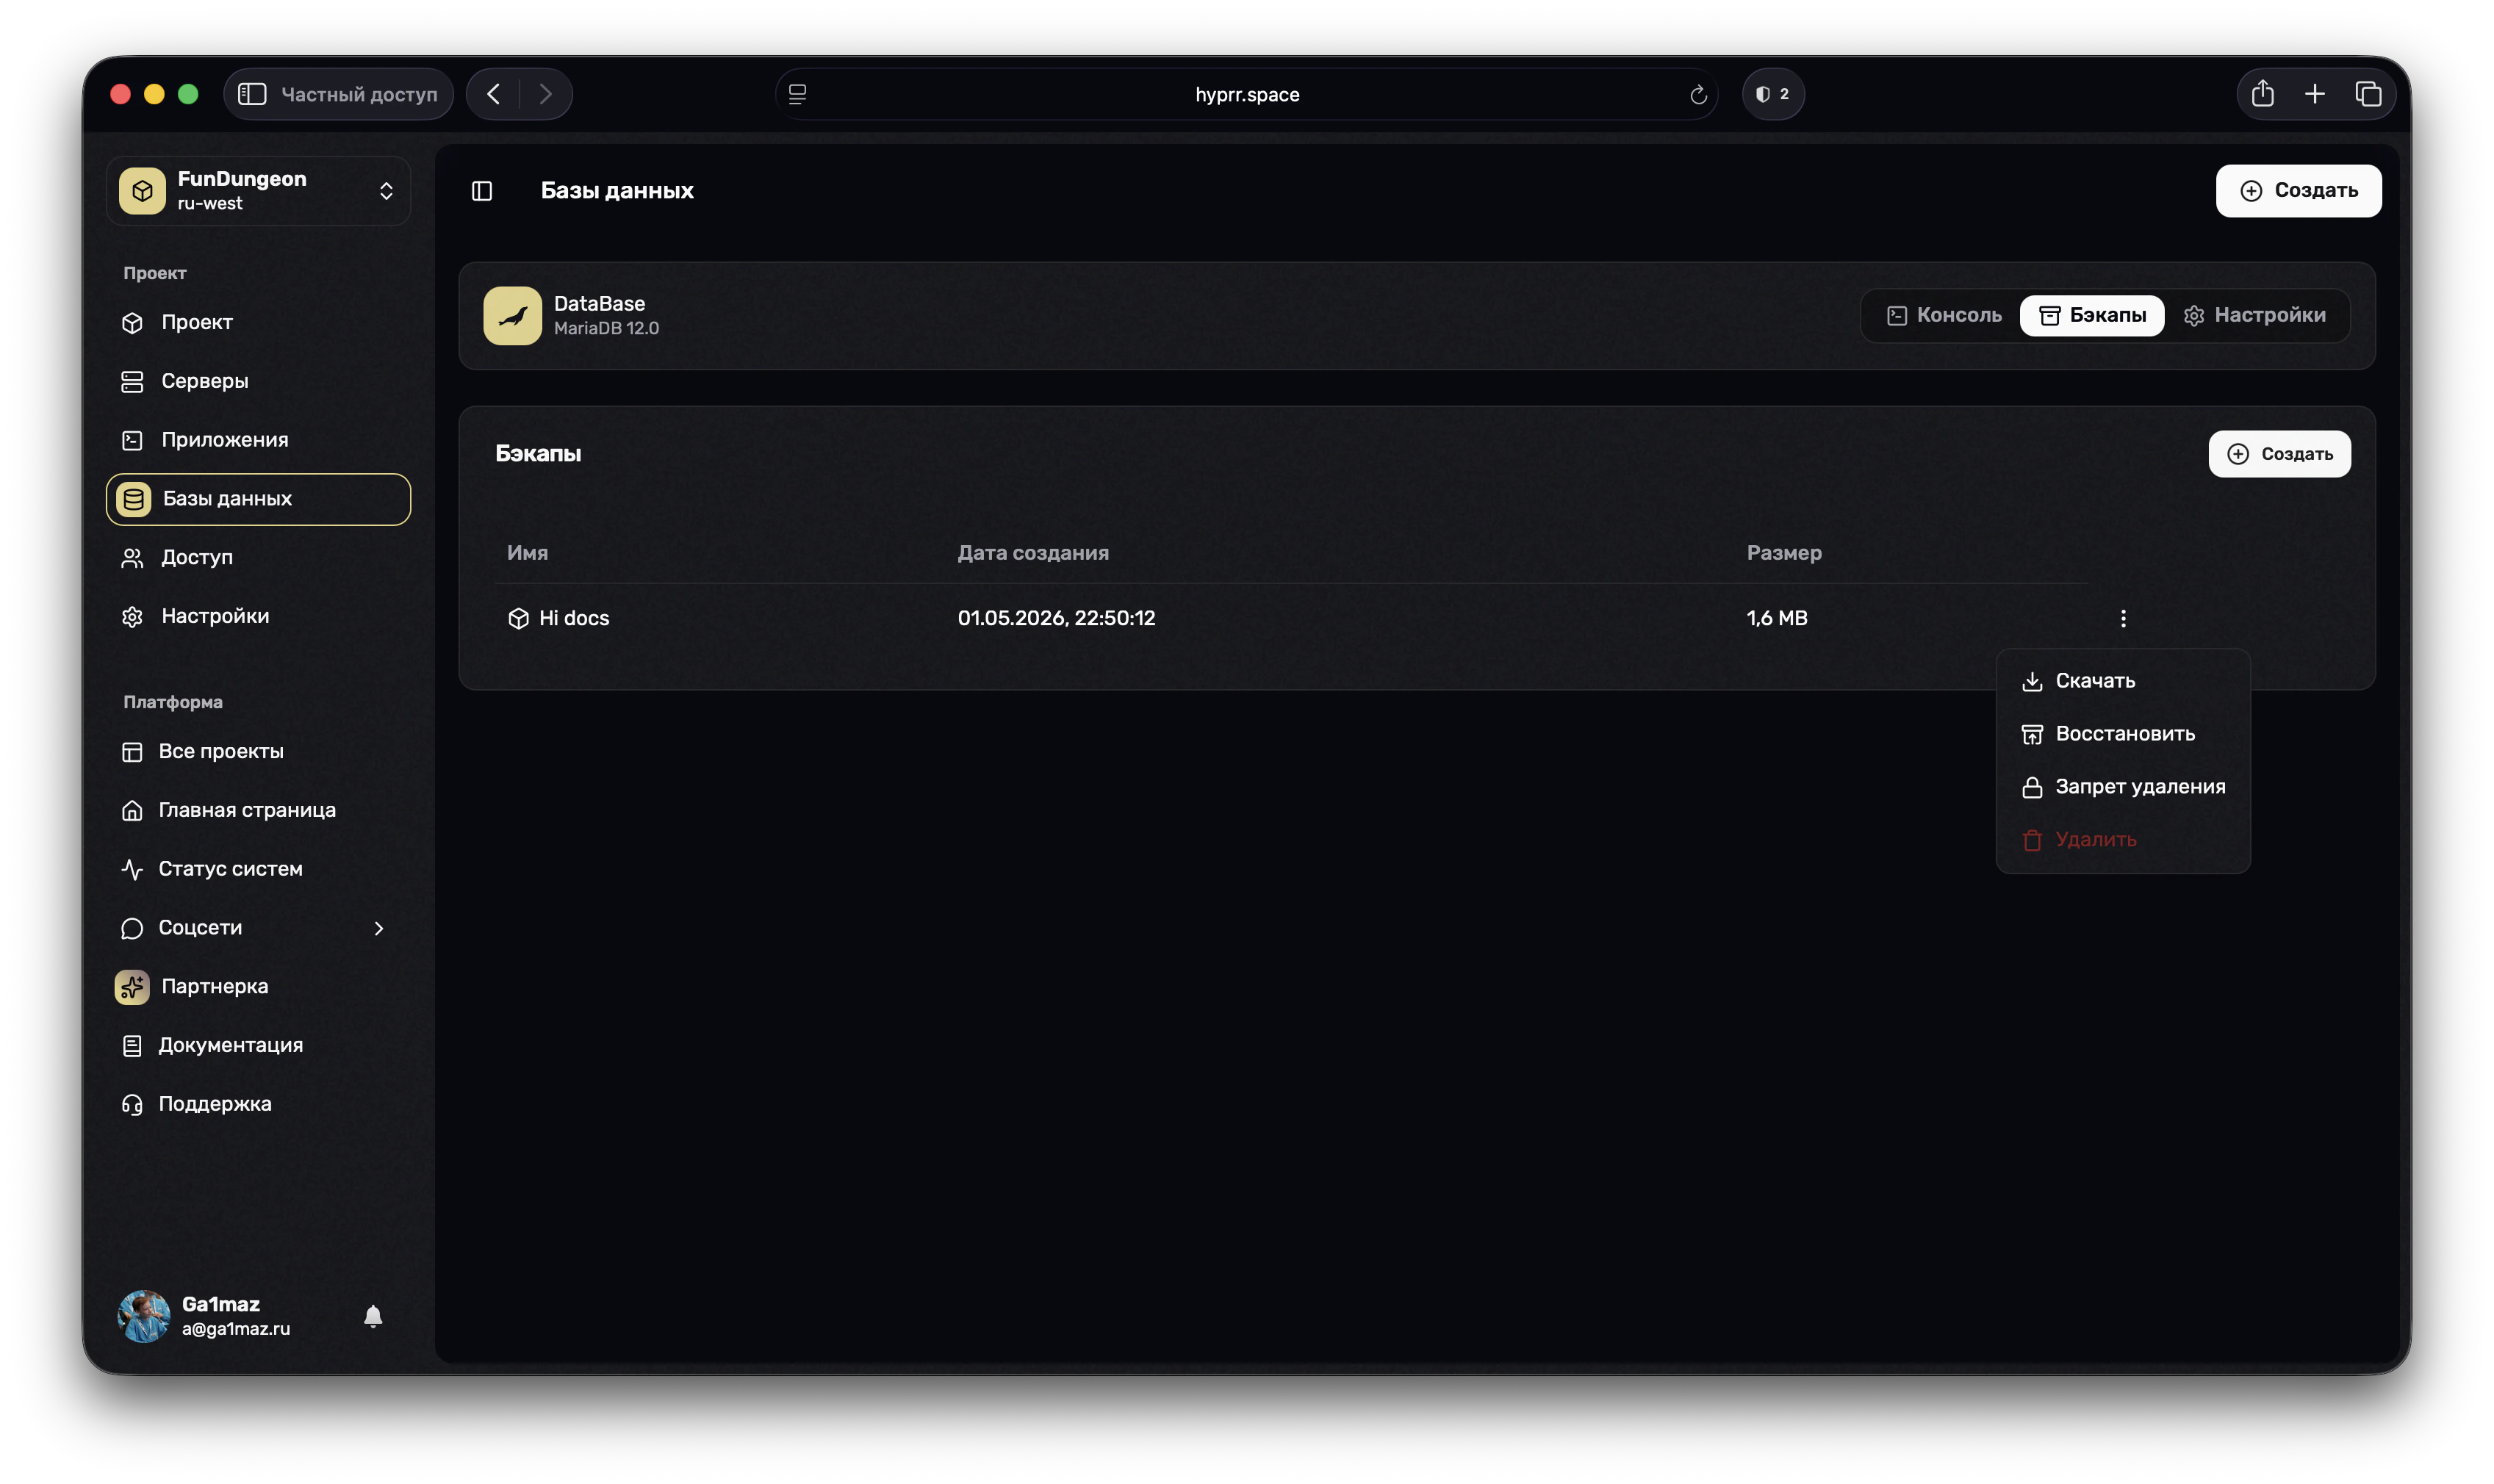Open the privacy shield report showing 2
2494x1484 pixels.
coord(1772,94)
